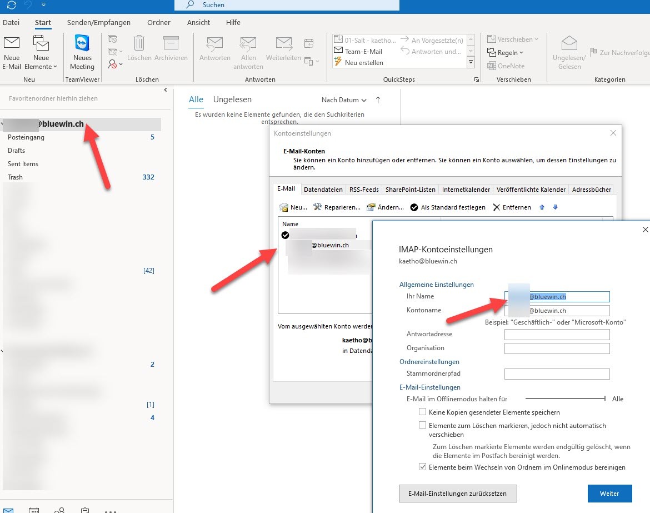Image resolution: width=650 pixels, height=513 pixels.
Task: Open TeamViewer Neues Meeting icon
Action: pyautogui.click(x=82, y=43)
